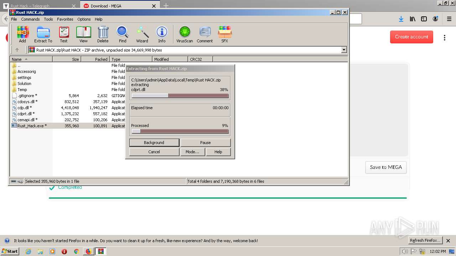Open a new Firefox tab
Screen dimensions: 456x256
click(x=166, y=6)
